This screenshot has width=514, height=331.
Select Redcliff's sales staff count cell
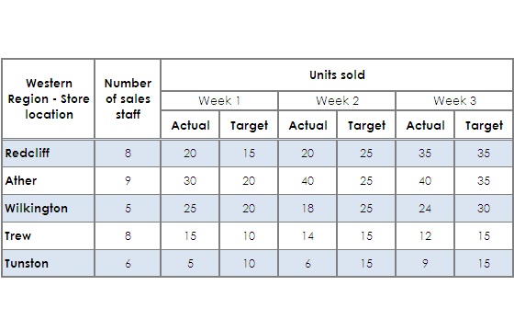click(x=128, y=153)
